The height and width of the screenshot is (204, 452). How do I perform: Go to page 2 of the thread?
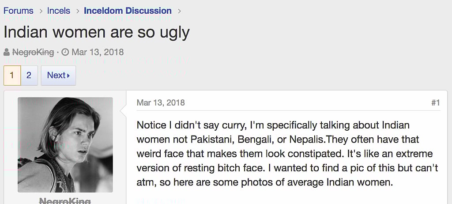(x=29, y=76)
